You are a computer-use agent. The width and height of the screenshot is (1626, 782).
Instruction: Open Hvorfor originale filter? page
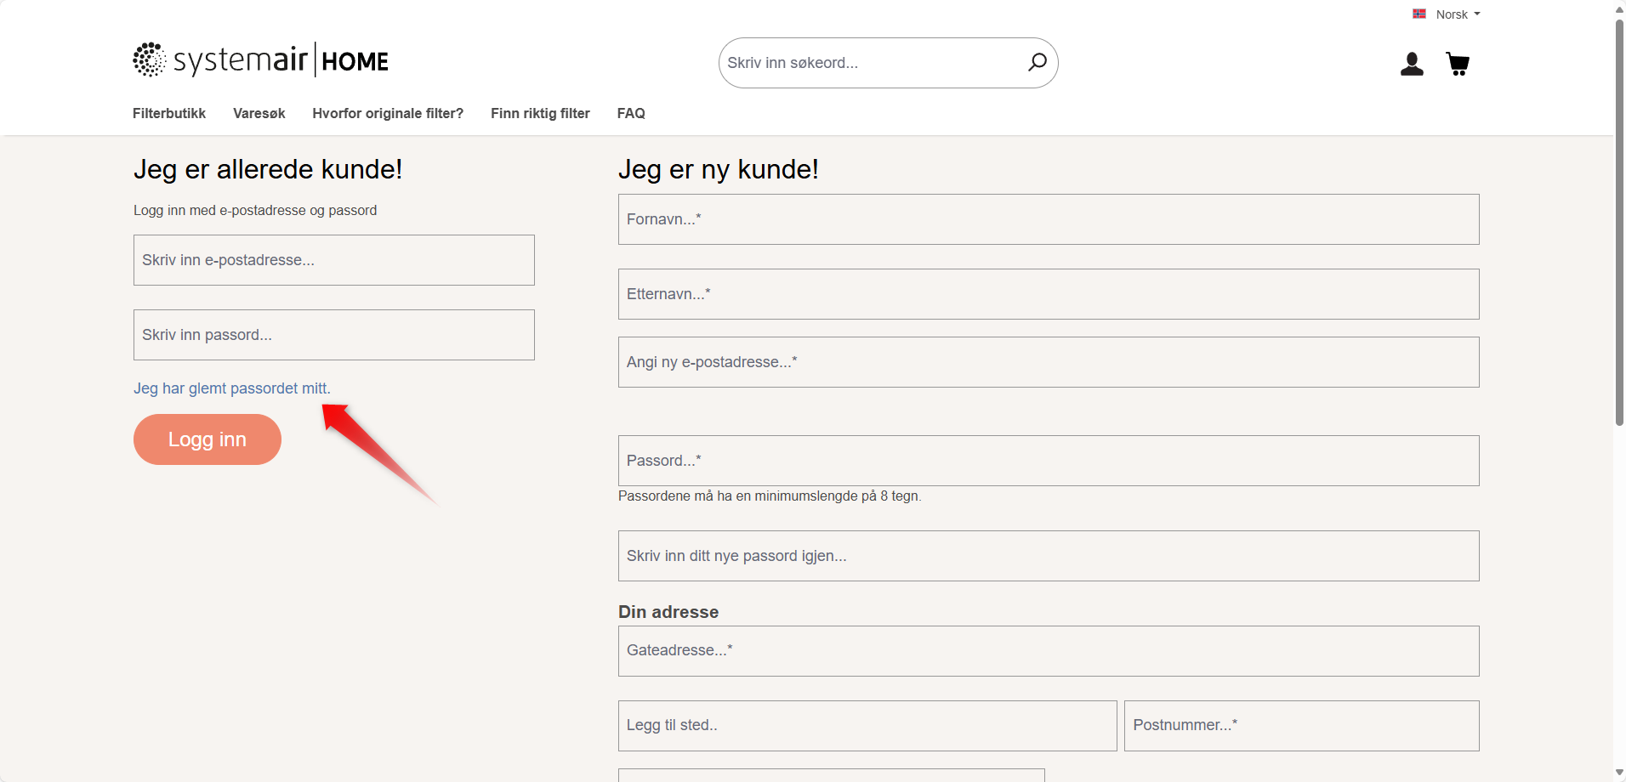coord(388,113)
